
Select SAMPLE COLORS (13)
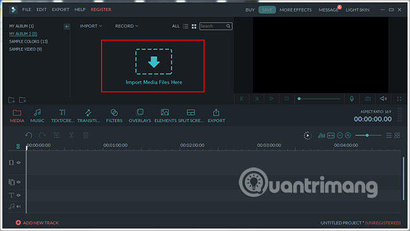(x=28, y=42)
